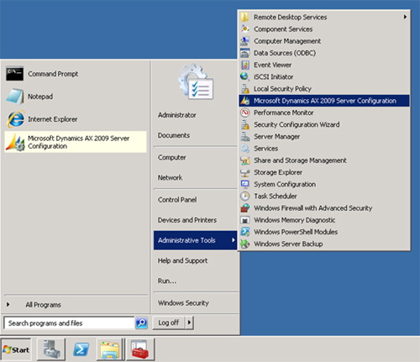This screenshot has height=362, width=420.
Task: Open Server Manager taskbar icon
Action: tap(51, 349)
